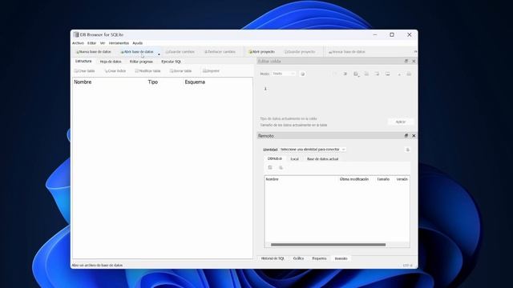Image resolution: width=513 pixels, height=288 pixels.
Task: Switch to the DBHub.io tab
Action: tap(274, 158)
